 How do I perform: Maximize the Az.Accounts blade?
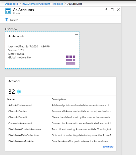tap(112, 10)
